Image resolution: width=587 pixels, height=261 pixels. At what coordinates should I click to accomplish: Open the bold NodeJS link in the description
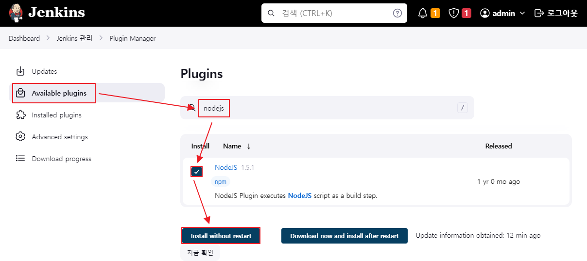(300, 196)
